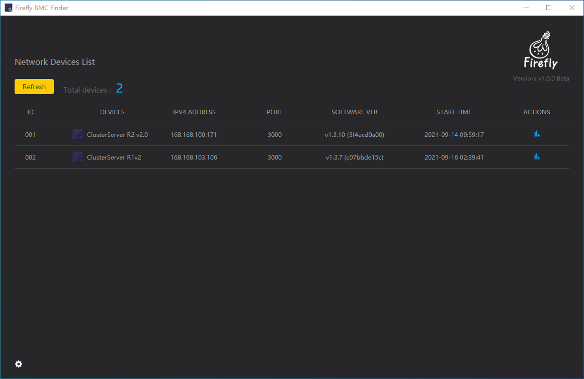Viewport: 584px width, 379px height.
Task: Click the yellow Refresh button
Action: pyautogui.click(x=34, y=87)
